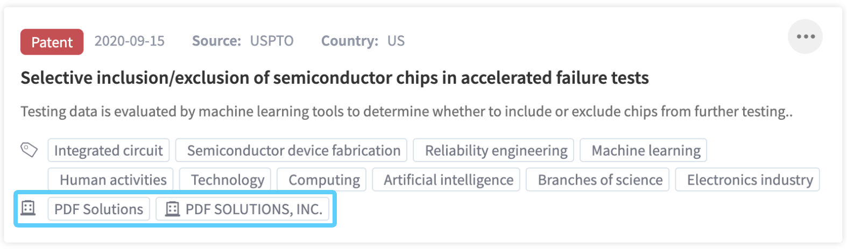Select the Technology tag
Viewport: 847px width, 249px height.
click(x=228, y=180)
